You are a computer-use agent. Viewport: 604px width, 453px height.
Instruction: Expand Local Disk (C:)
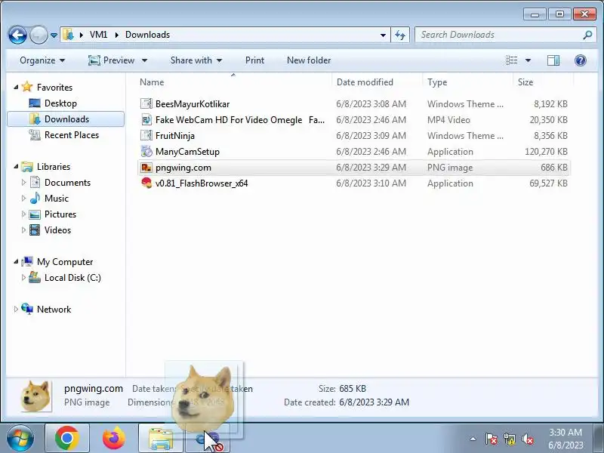pos(23,277)
